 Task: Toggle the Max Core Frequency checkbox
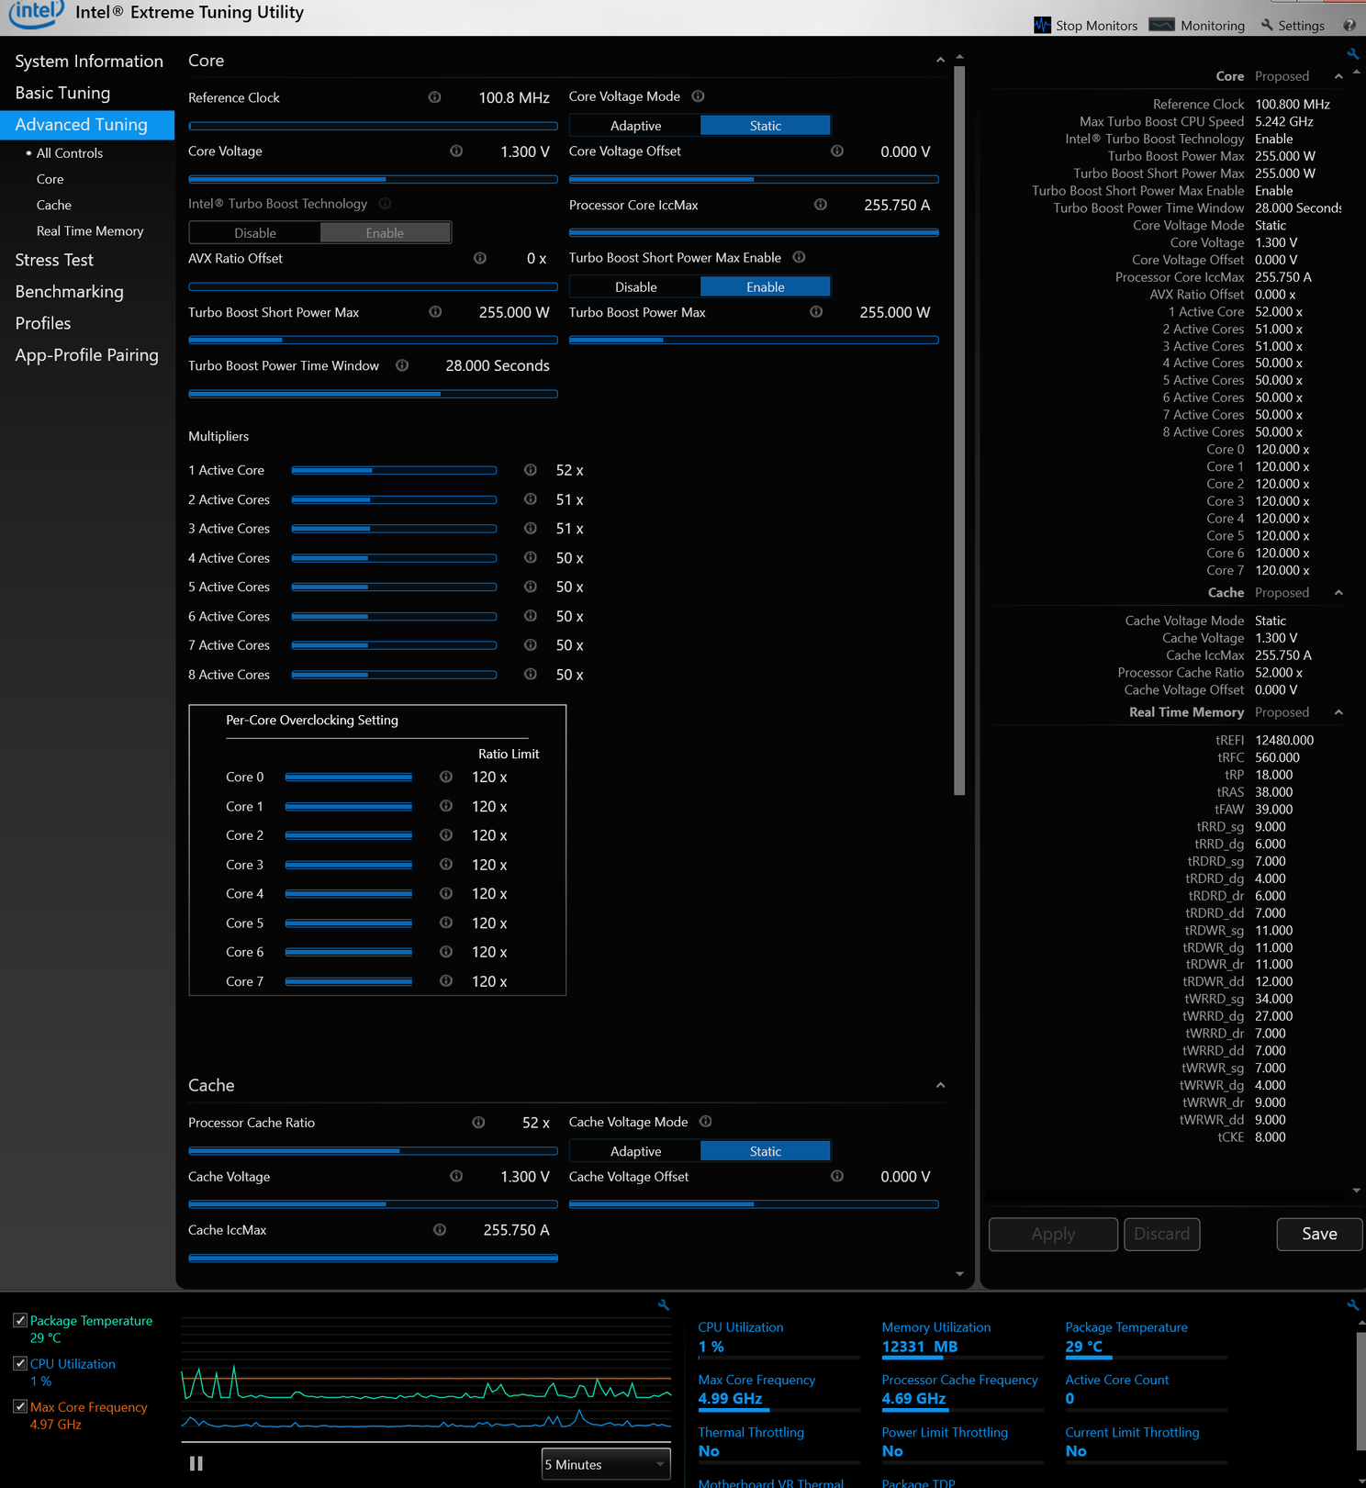20,1406
